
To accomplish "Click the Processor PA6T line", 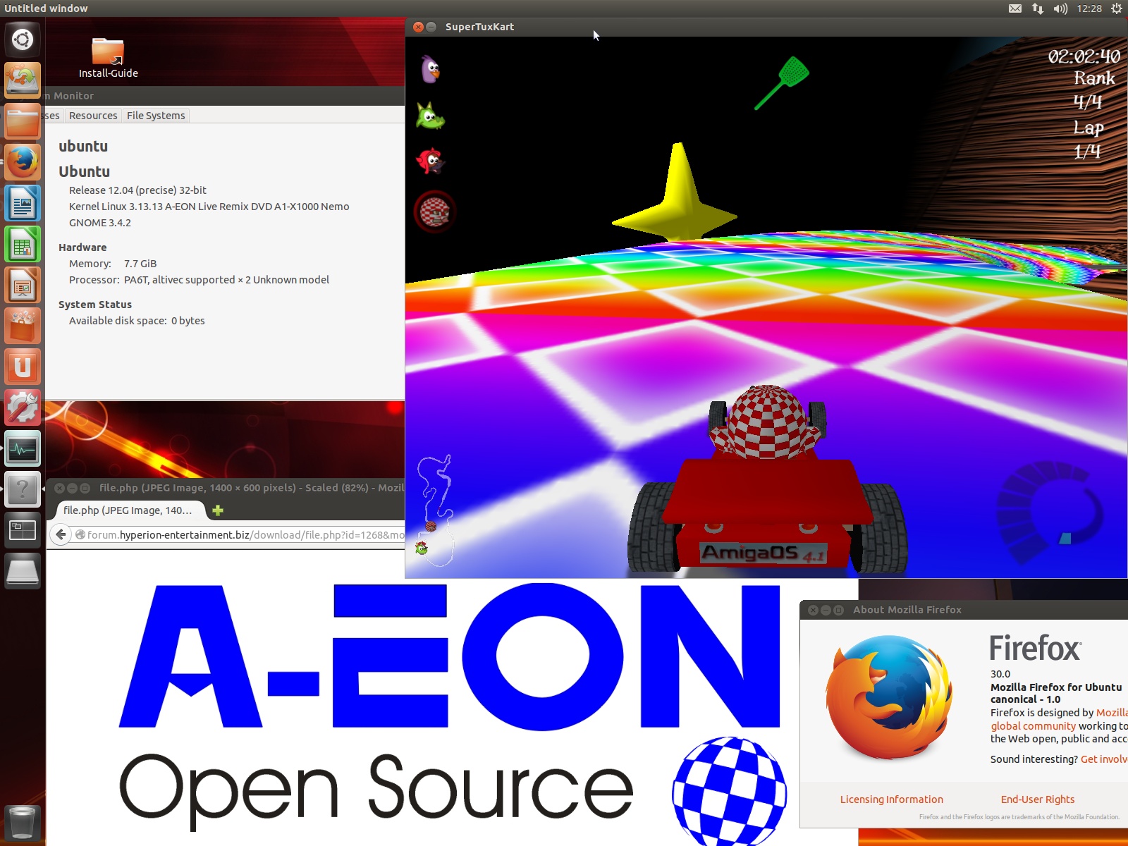I will coord(199,280).
